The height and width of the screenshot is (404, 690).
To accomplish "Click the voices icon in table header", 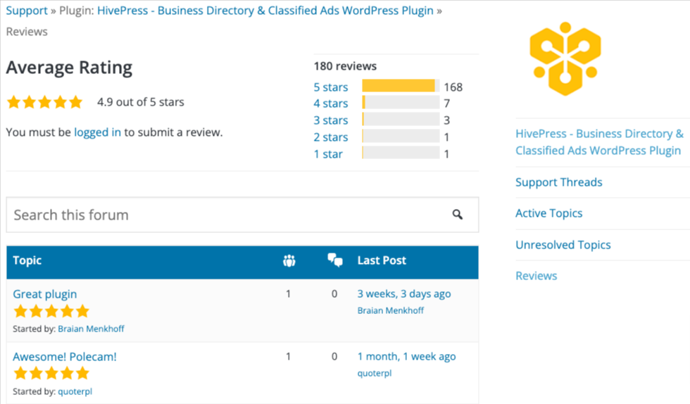I will [x=289, y=260].
